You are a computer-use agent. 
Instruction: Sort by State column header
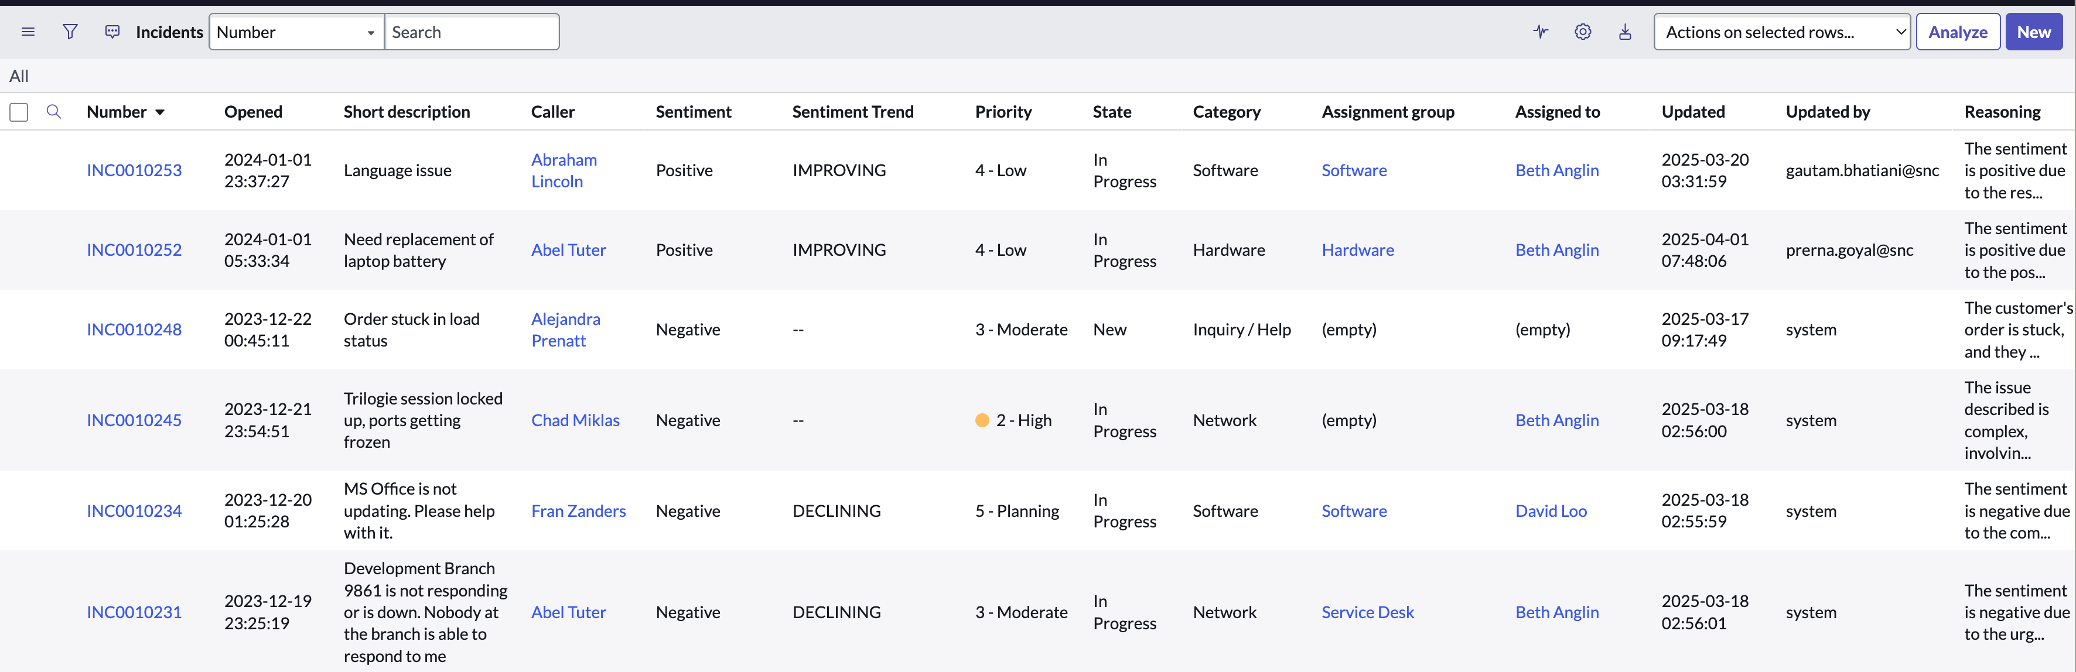(x=1111, y=112)
